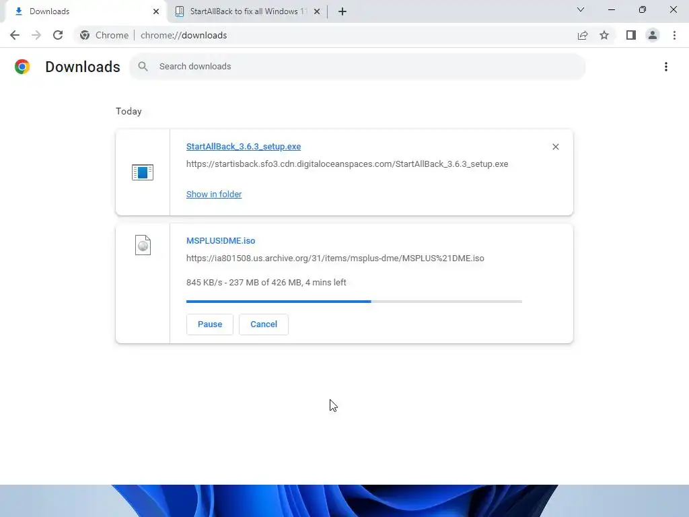Viewport: 689px width, 517px height.
Task: Switch to StartAllBack to fix all Windows tab
Action: click(247, 11)
